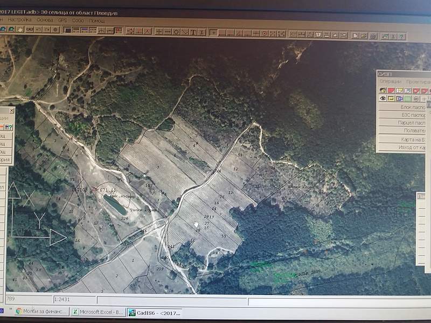This screenshot has width=431, height=323.
Task: Toggle the eye visibility icon in СИЗП panel
Action: coord(383,99)
